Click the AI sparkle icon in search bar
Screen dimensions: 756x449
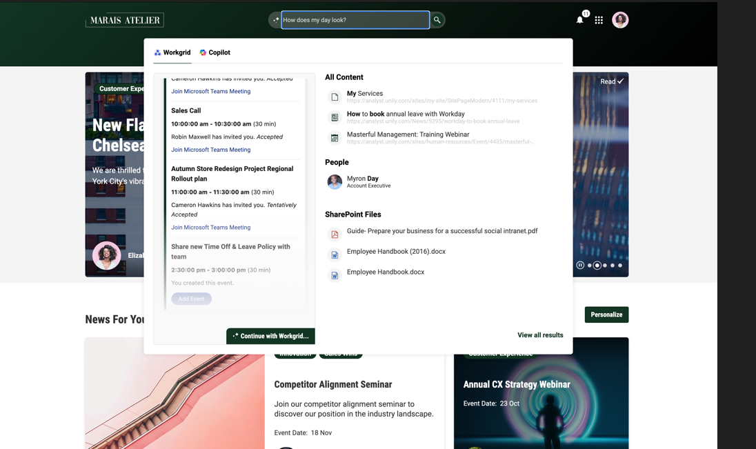click(276, 20)
